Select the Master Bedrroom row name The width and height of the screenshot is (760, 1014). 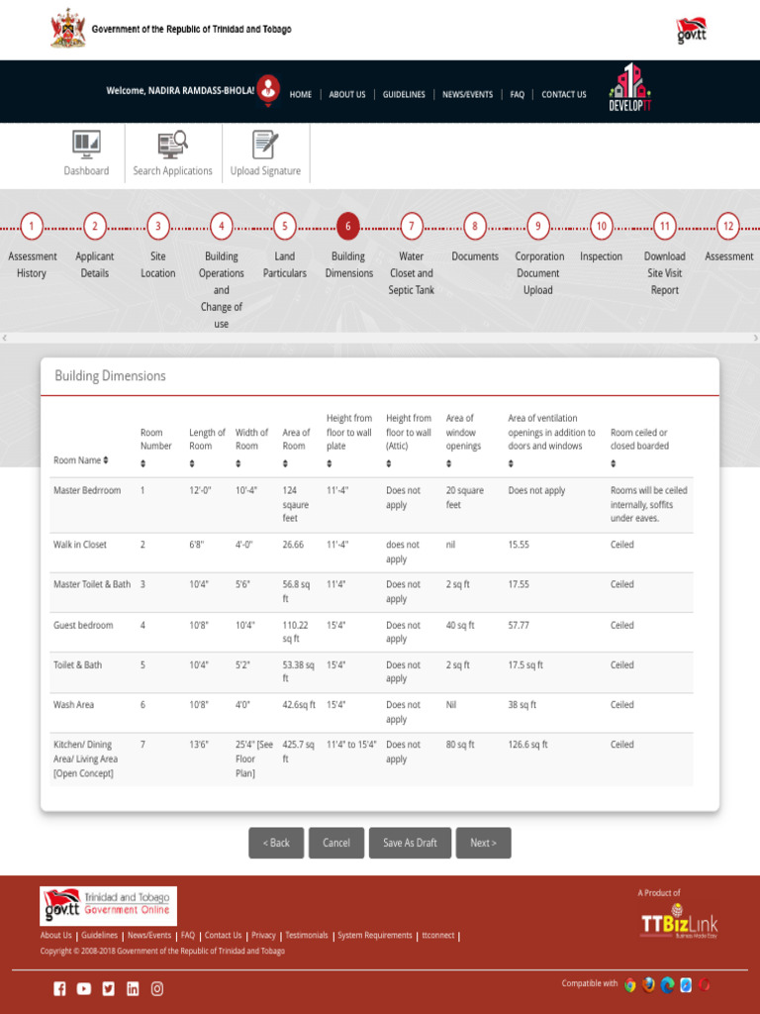click(x=87, y=490)
